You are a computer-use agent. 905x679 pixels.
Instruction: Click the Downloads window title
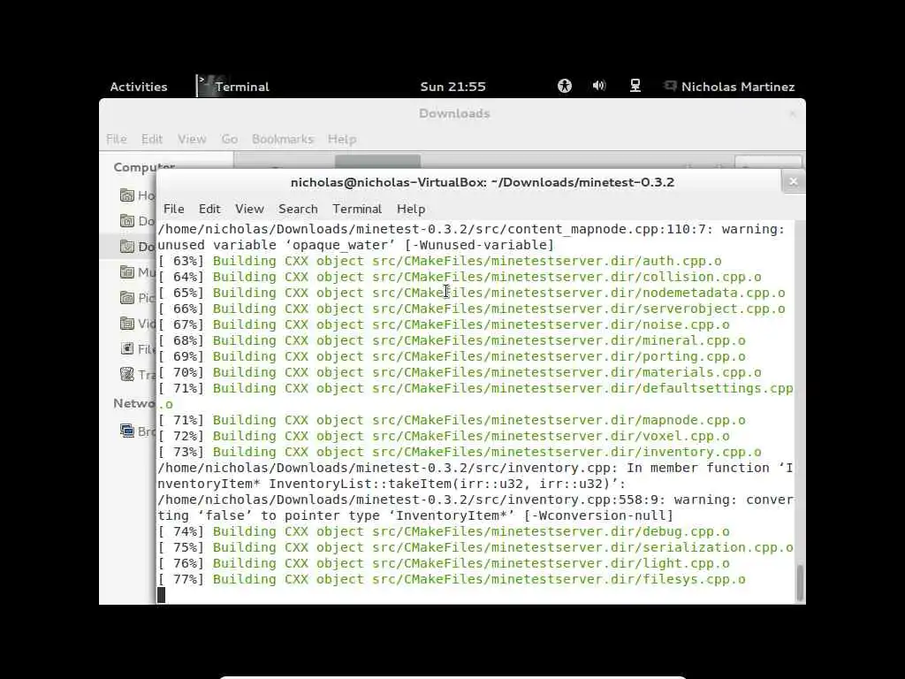coord(454,114)
